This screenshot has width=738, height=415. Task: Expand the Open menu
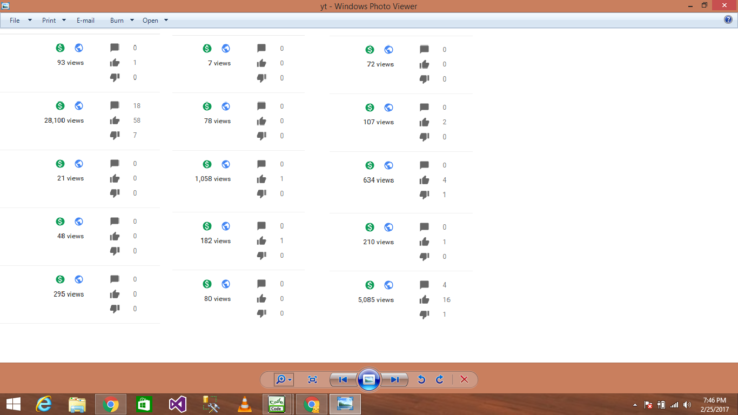[x=156, y=21]
